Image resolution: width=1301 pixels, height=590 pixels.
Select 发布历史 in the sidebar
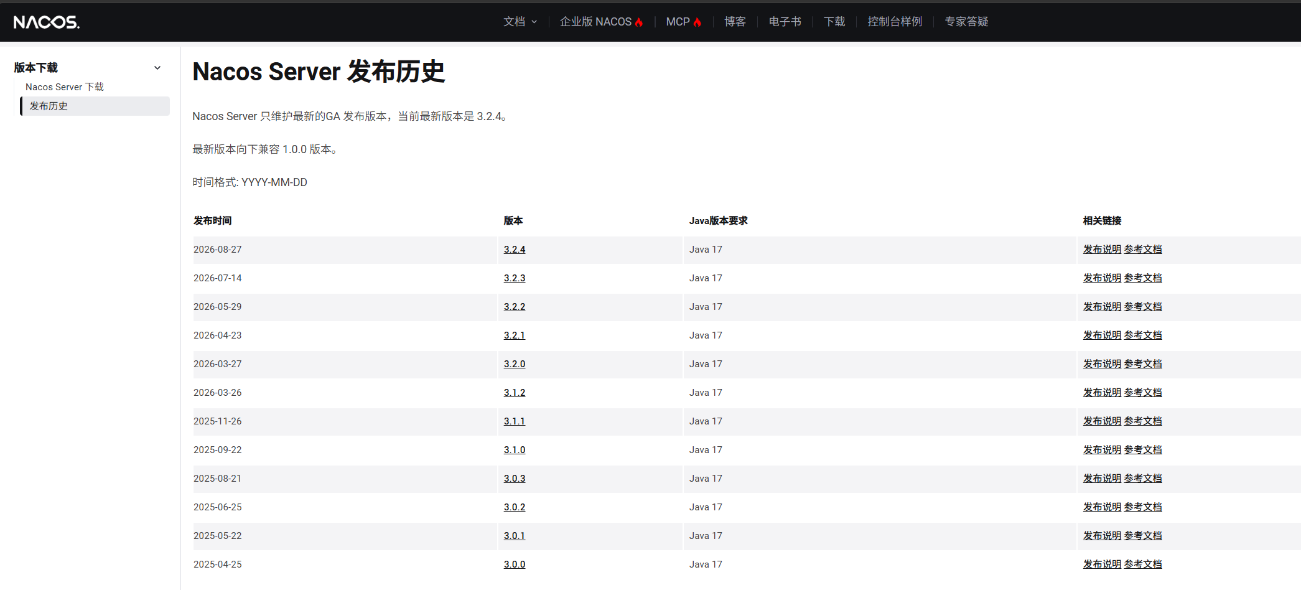(x=95, y=106)
